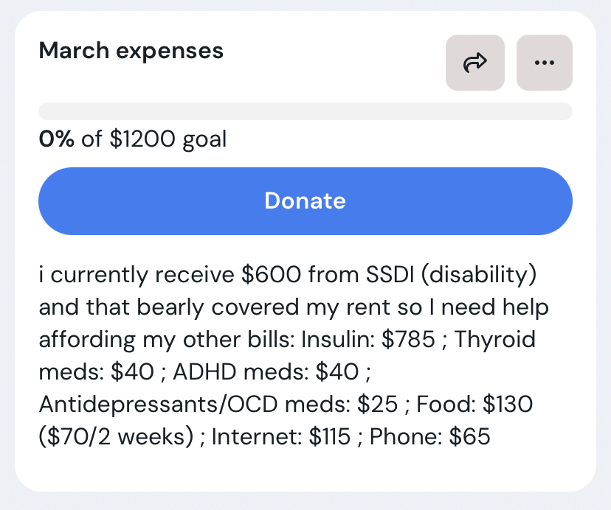Image resolution: width=611 pixels, height=510 pixels.
Task: Click the 'March expenses' title
Action: tap(131, 51)
